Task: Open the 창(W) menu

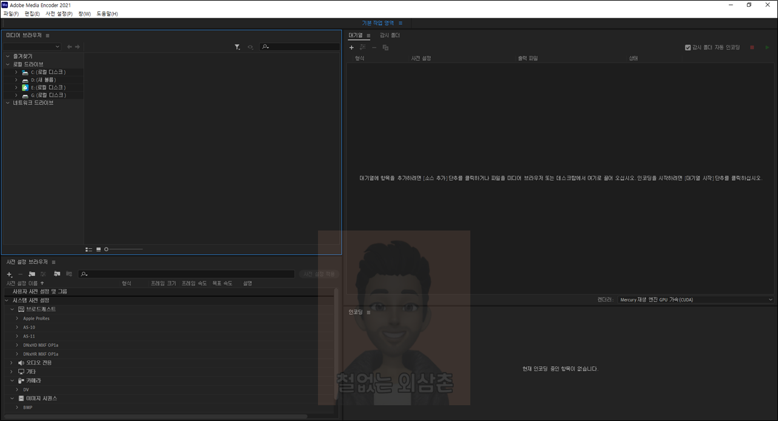Action: pyautogui.click(x=84, y=13)
